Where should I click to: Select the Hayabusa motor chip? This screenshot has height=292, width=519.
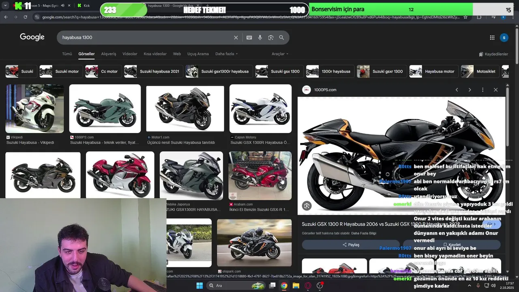pos(433,71)
